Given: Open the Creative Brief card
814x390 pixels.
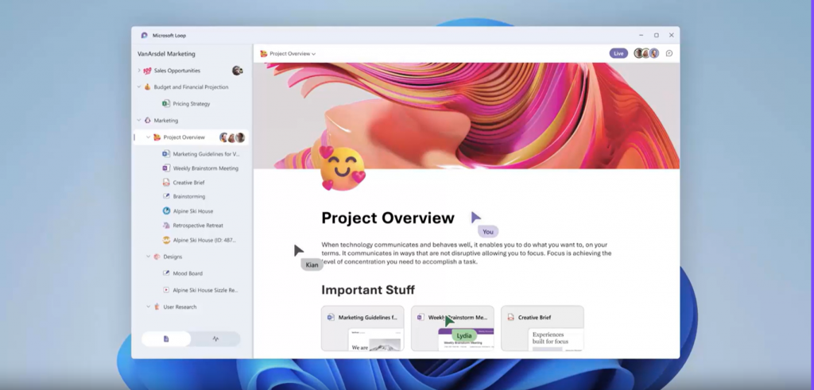Looking at the screenshot, I should (x=542, y=328).
